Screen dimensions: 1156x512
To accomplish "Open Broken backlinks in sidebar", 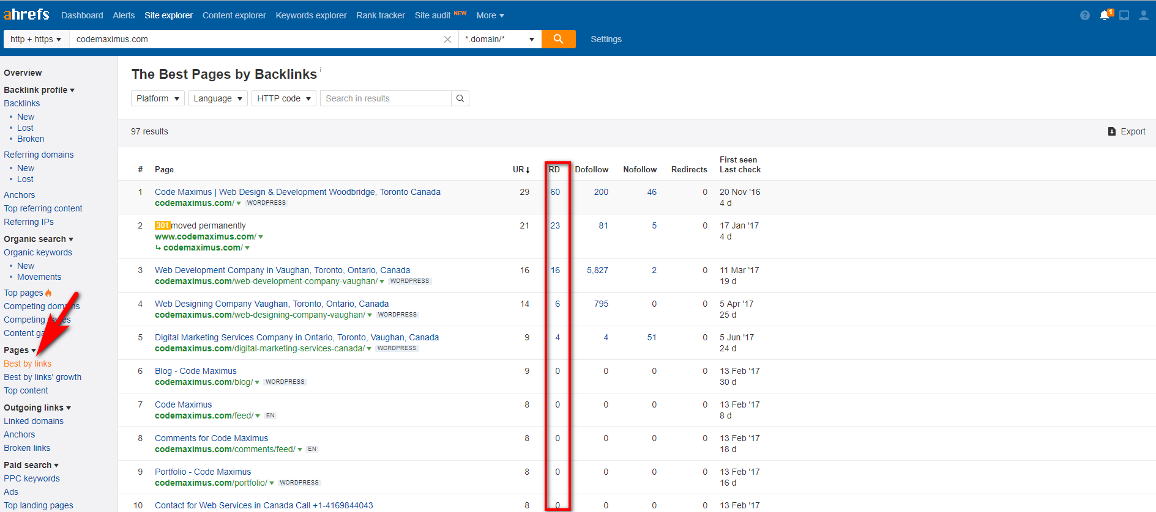I will [x=31, y=139].
